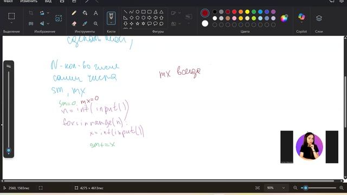Click the fit to window icon
The height and width of the screenshot is (195, 347).
pos(258,188)
